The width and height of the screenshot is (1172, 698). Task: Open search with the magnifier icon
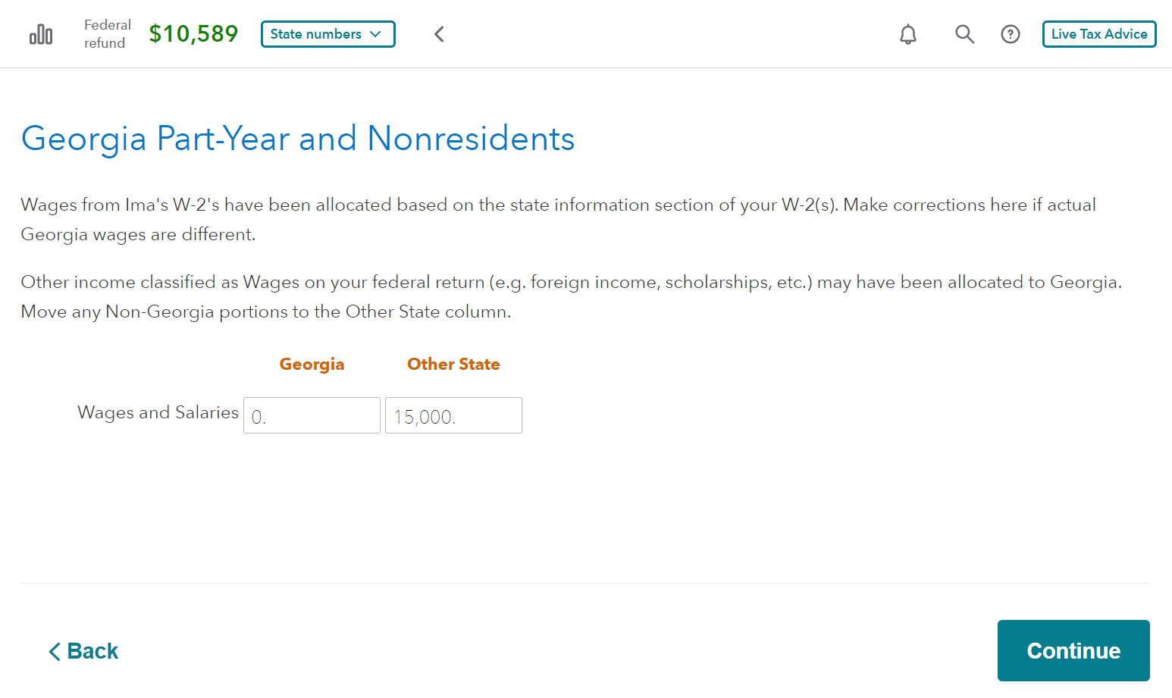click(x=964, y=34)
